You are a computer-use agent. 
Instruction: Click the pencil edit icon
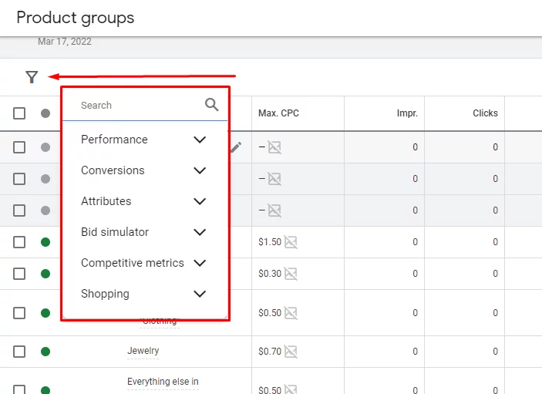coord(236,147)
